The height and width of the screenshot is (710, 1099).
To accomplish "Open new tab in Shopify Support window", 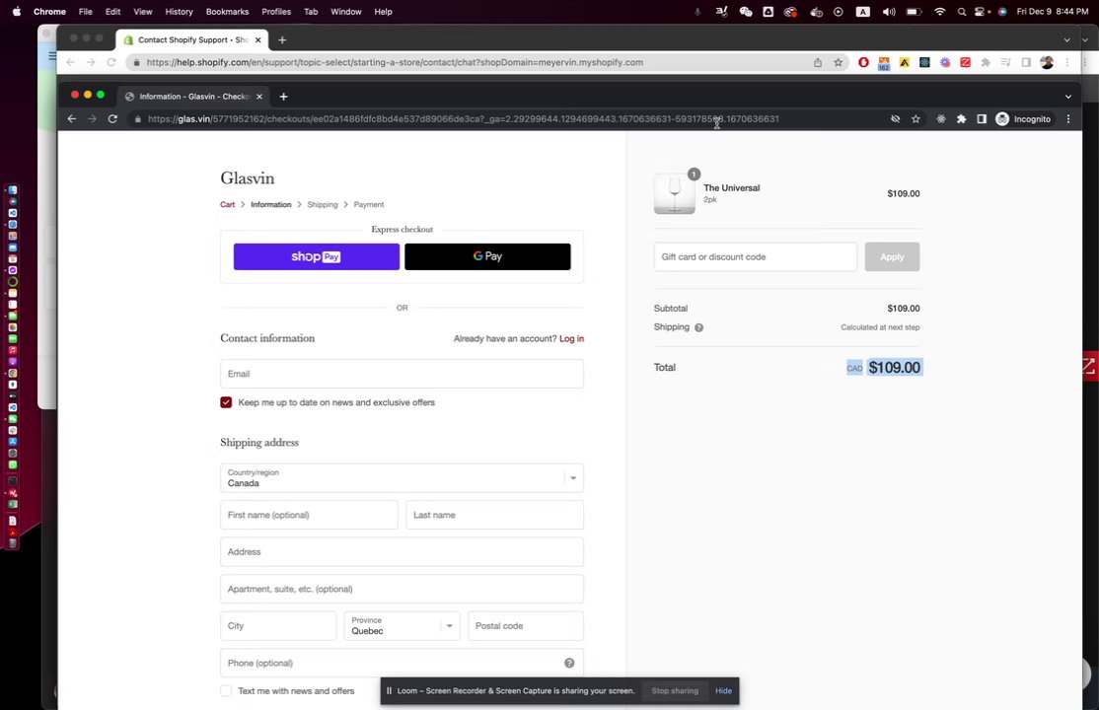I will tap(282, 40).
